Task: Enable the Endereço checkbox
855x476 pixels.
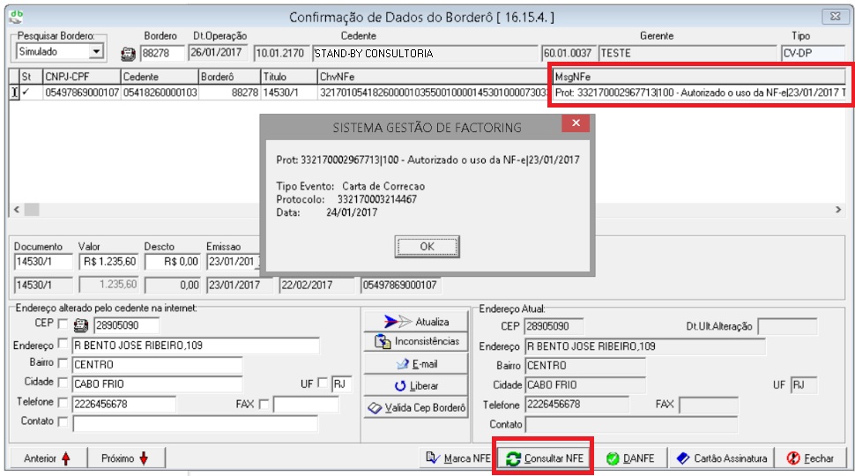Action: [x=62, y=344]
